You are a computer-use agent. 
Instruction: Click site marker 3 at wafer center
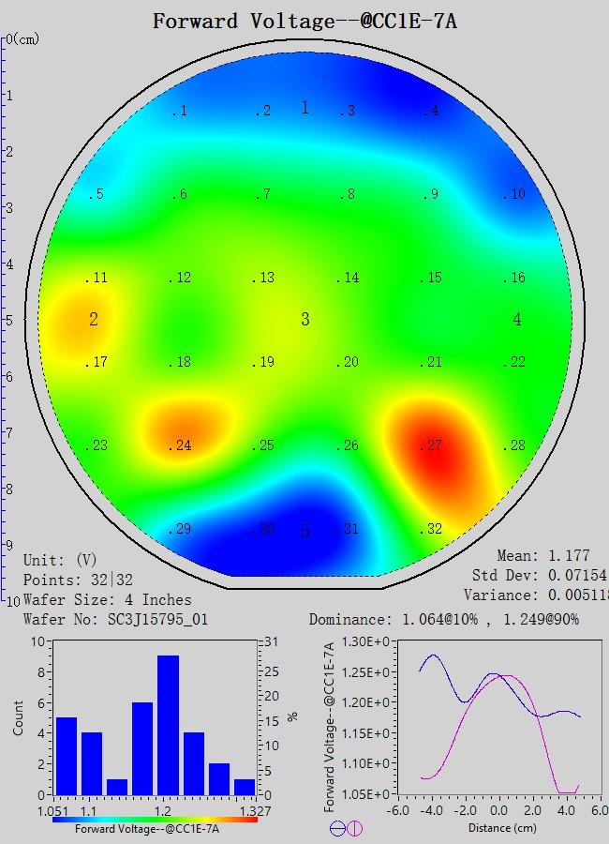coord(304,320)
